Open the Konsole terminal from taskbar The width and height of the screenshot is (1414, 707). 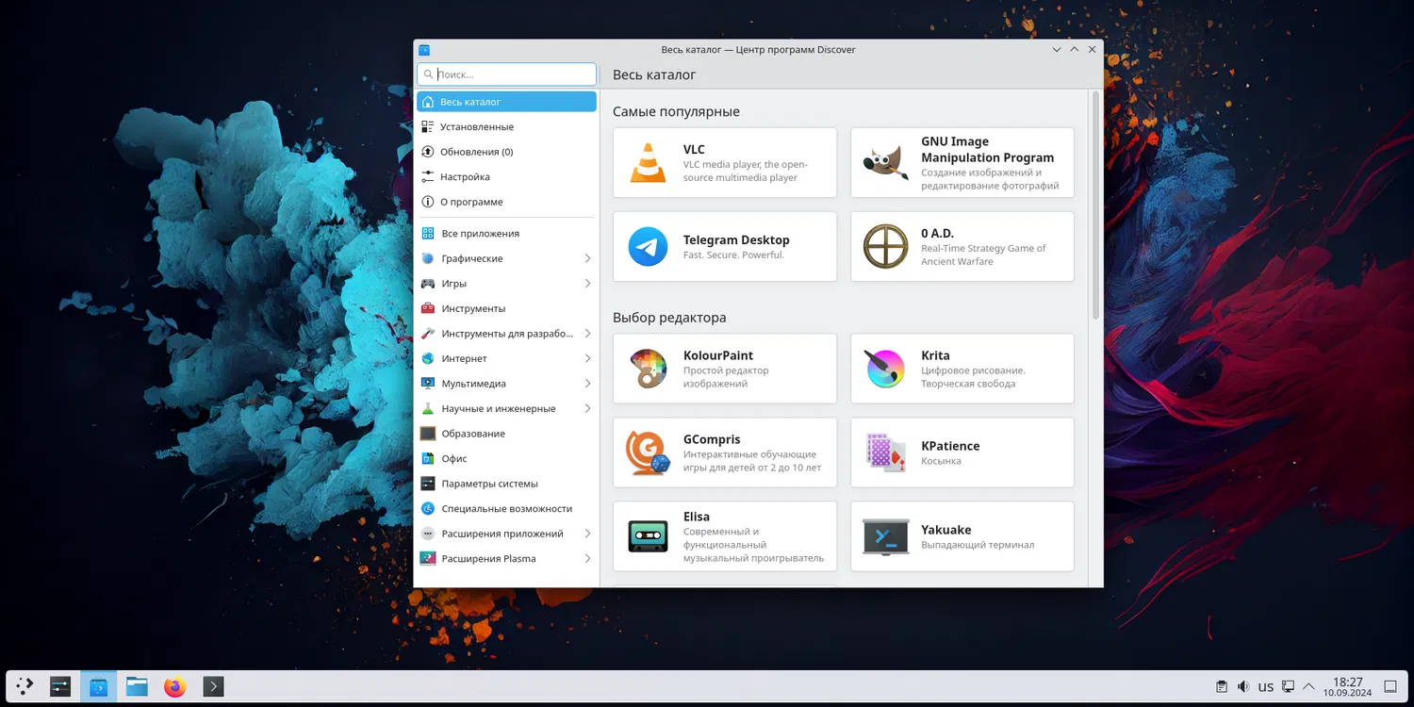point(213,686)
